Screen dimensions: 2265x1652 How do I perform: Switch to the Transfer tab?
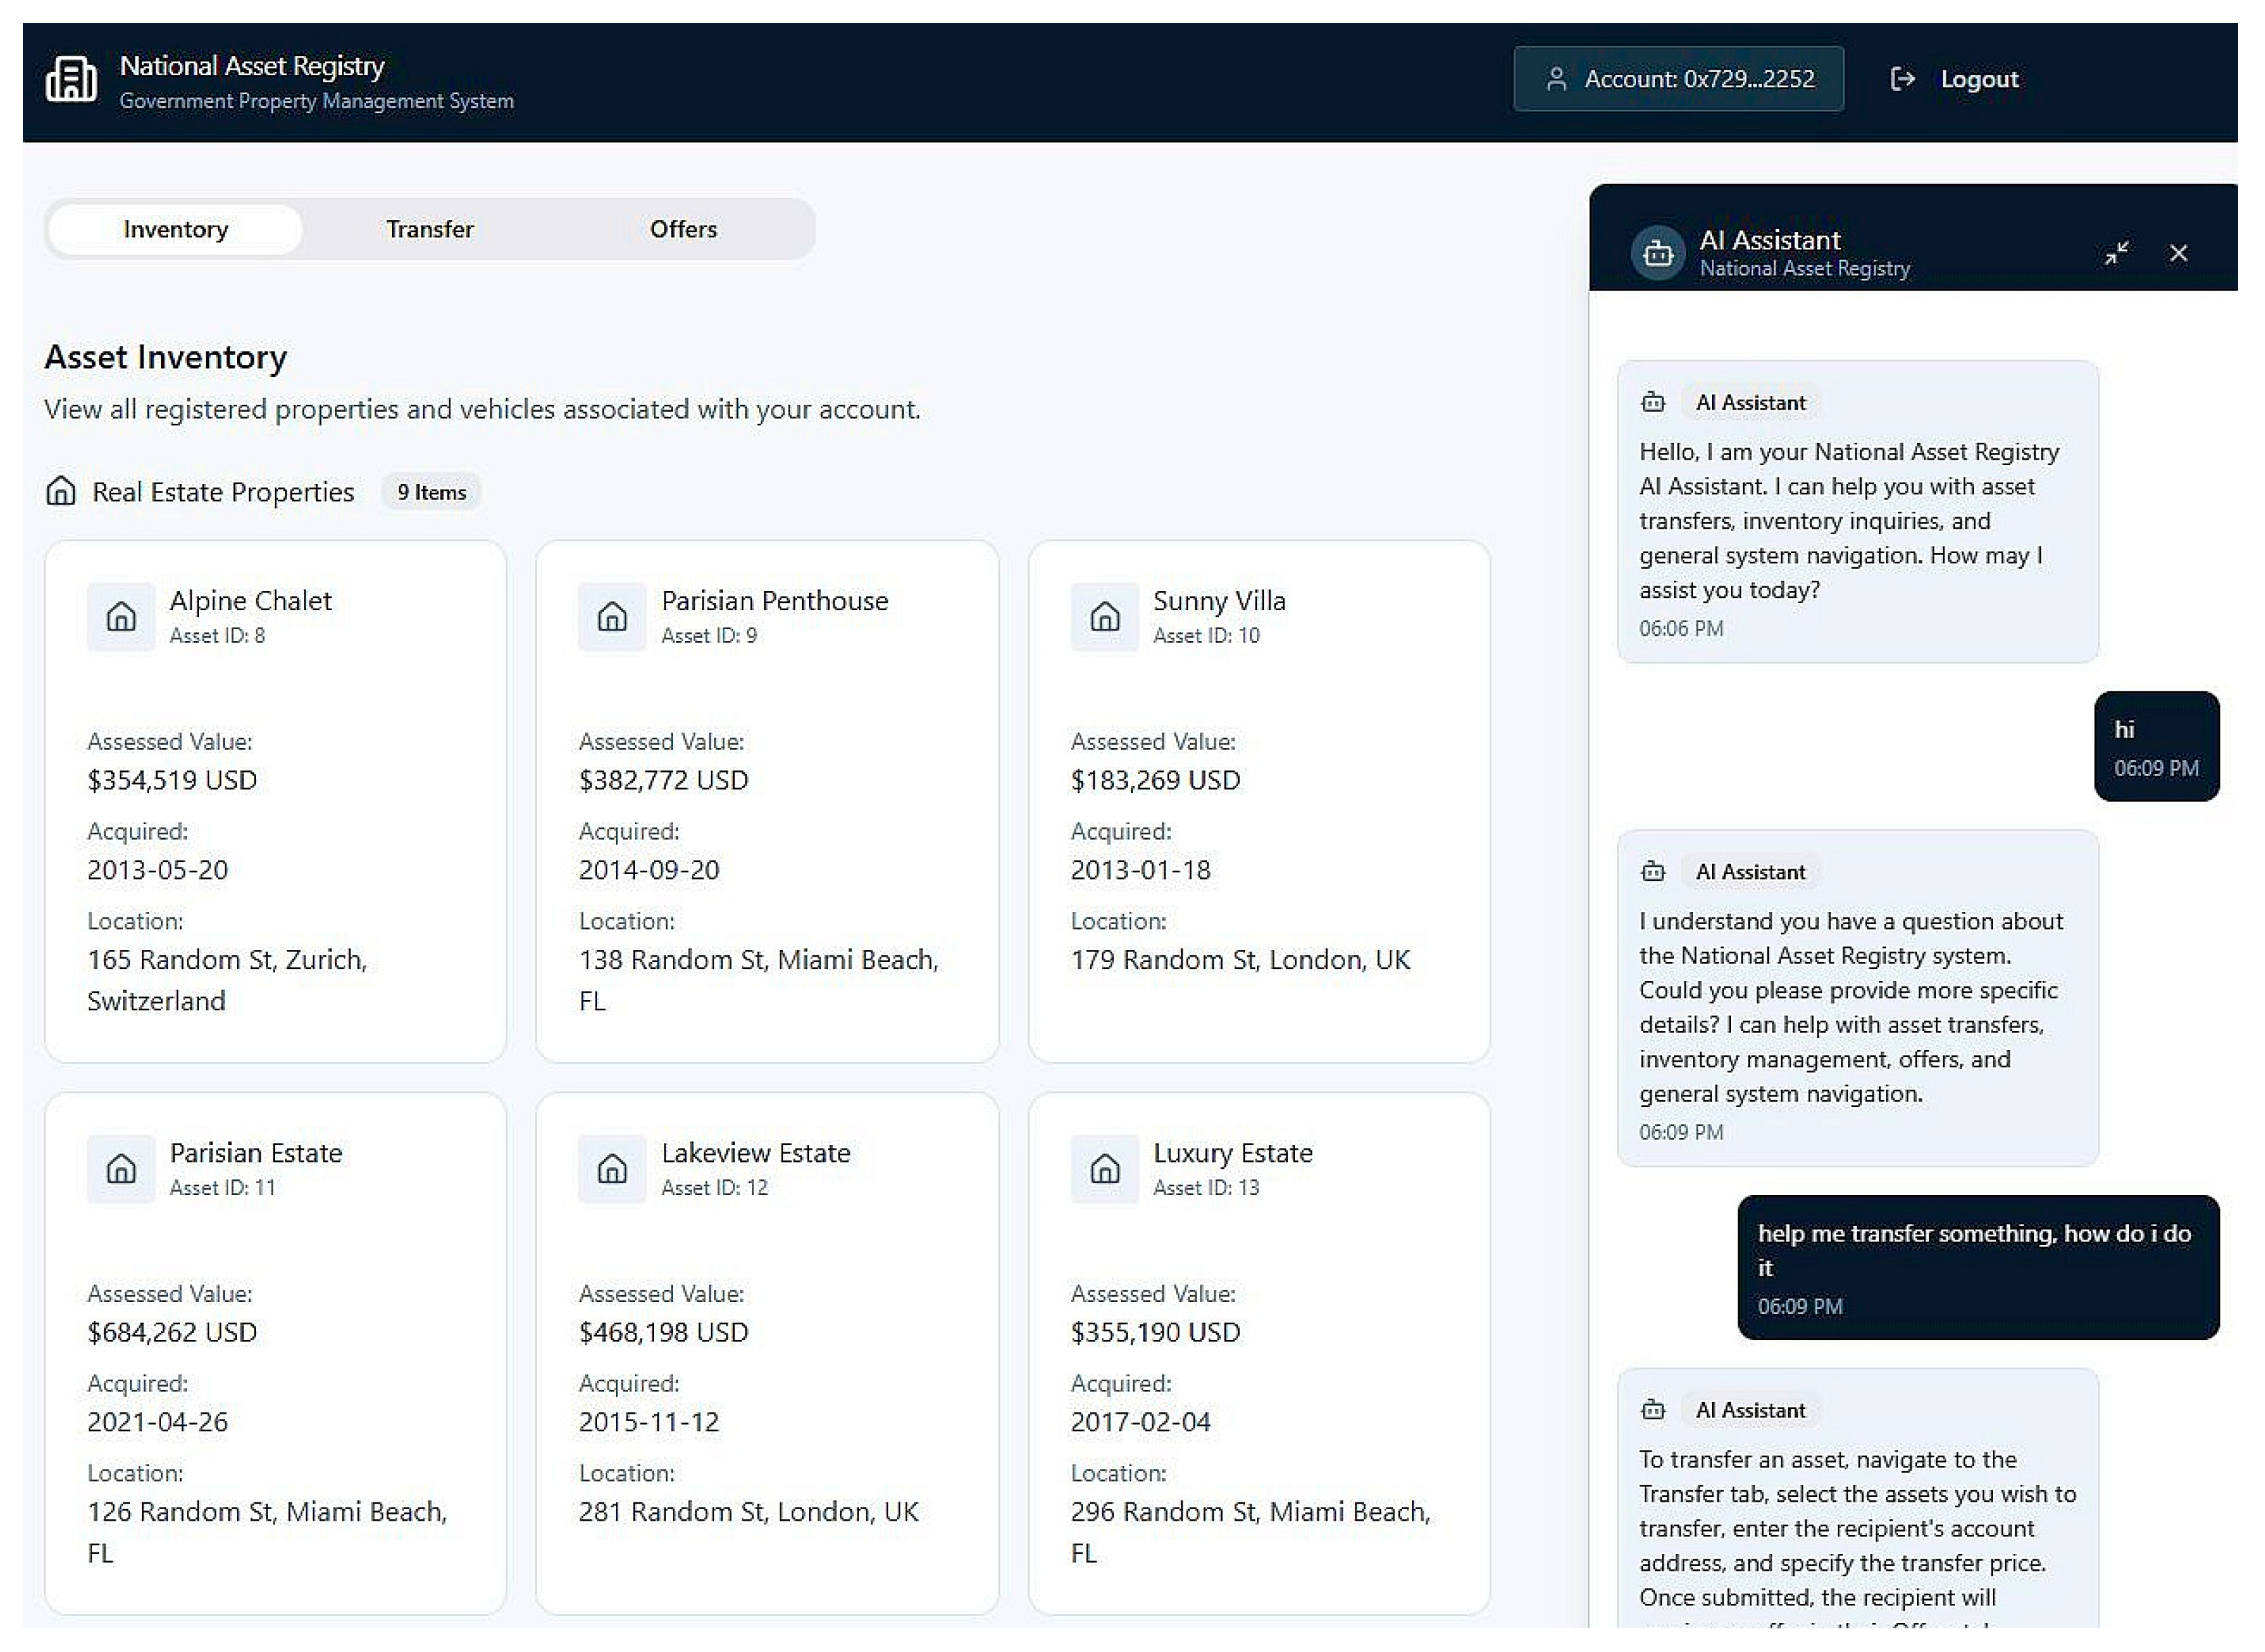point(430,229)
